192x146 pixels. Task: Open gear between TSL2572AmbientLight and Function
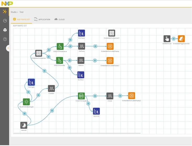[x=38, y=95]
